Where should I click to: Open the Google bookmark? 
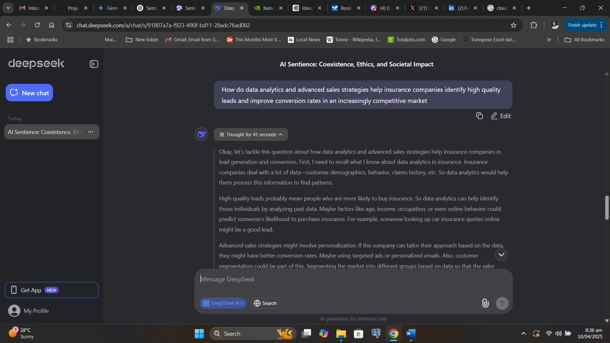click(x=444, y=40)
